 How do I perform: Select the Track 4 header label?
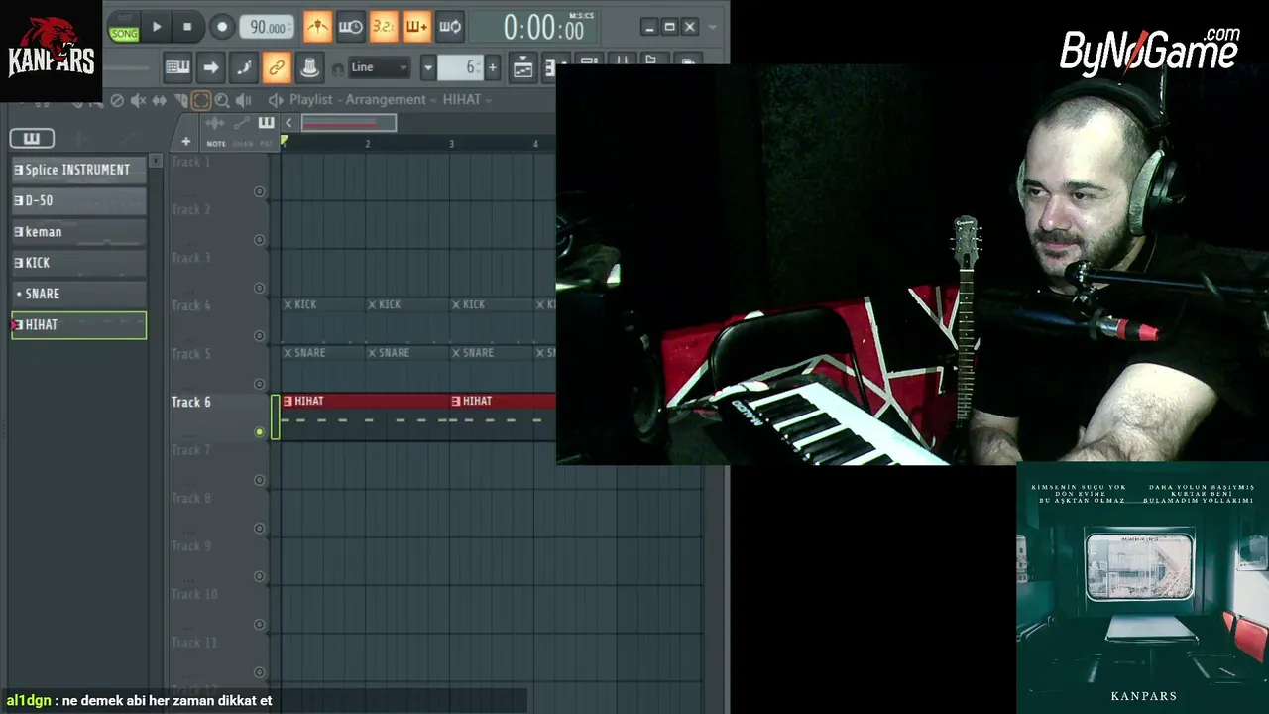click(191, 305)
